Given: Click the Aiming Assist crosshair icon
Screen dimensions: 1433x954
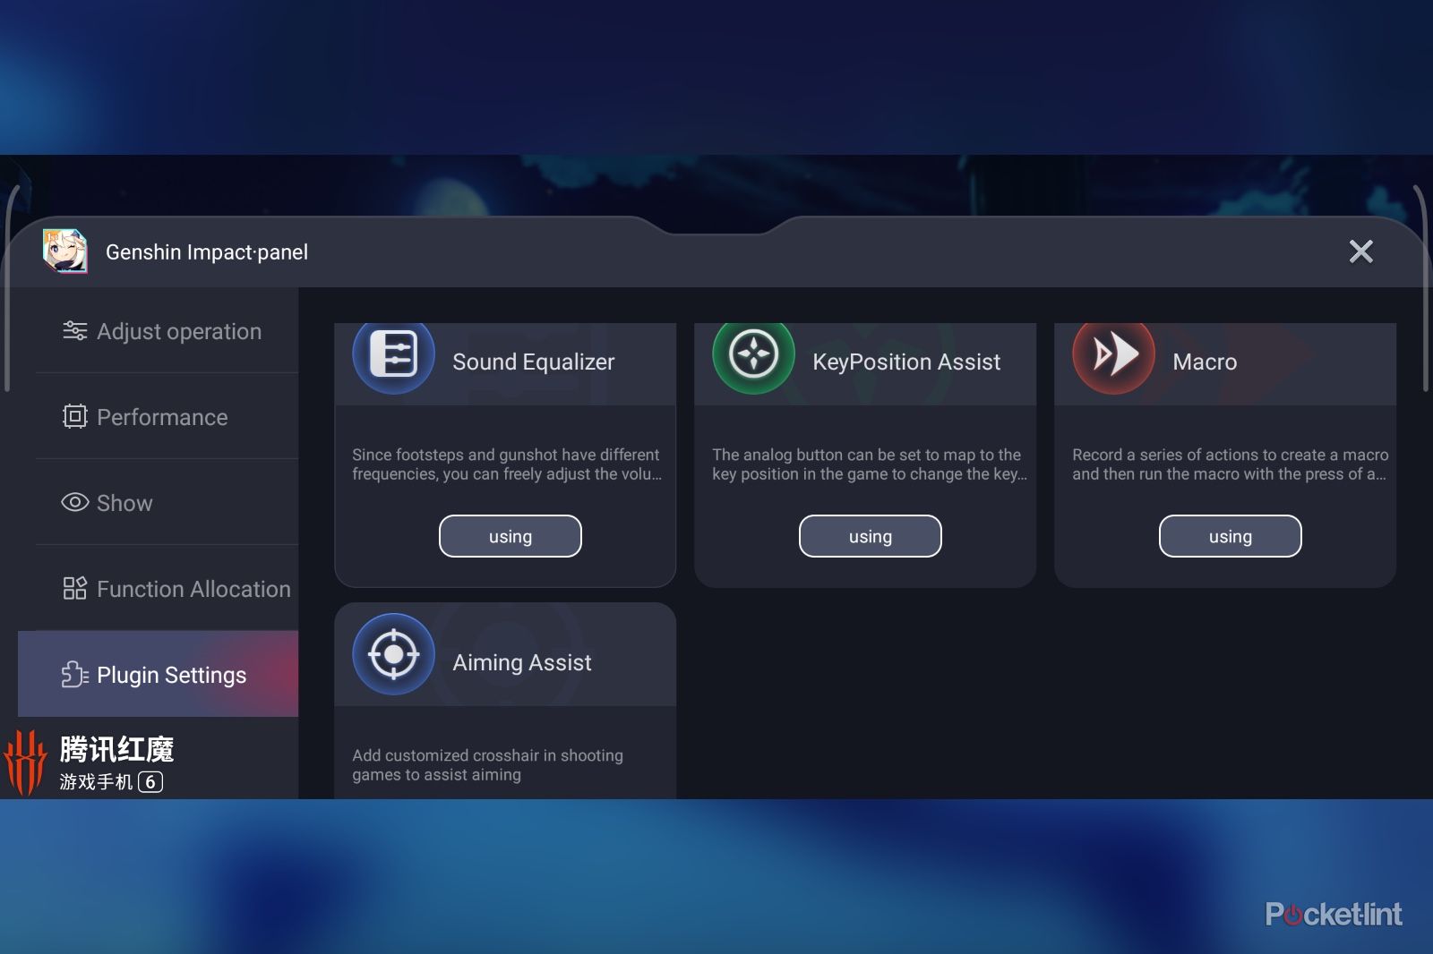Looking at the screenshot, I should [x=393, y=655].
